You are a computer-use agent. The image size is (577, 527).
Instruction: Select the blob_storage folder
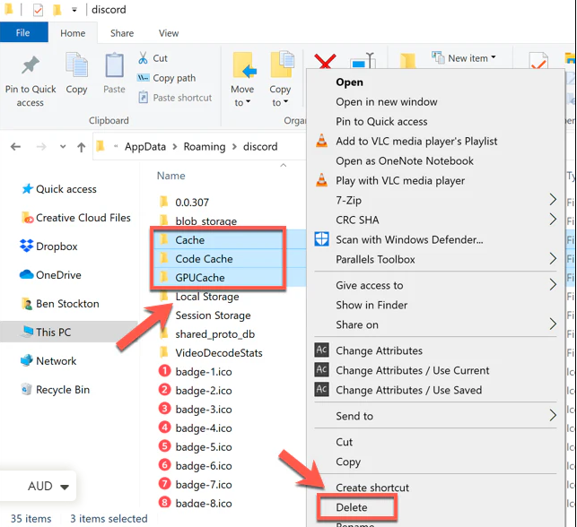(x=198, y=221)
